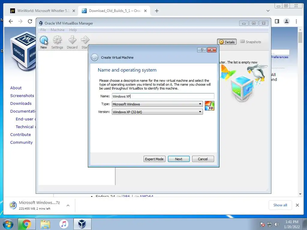
Task: Cancel the Create Virtual Machine wizard
Action: [203, 159]
